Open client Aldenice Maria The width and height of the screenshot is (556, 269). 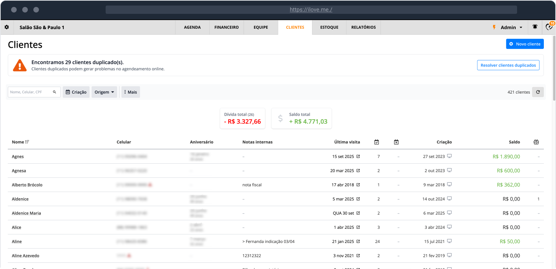coord(26,214)
